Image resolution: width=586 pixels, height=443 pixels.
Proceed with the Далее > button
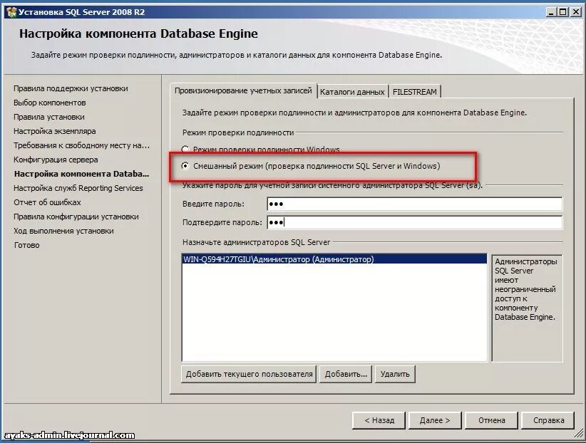[435, 421]
